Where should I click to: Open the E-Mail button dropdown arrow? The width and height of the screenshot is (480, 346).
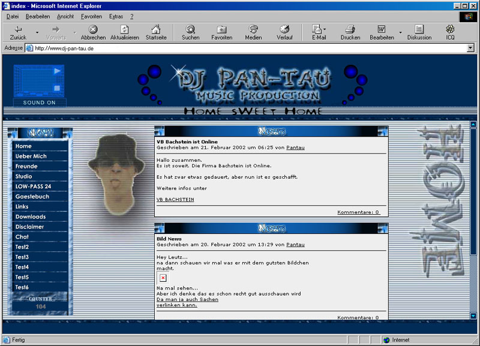point(325,29)
